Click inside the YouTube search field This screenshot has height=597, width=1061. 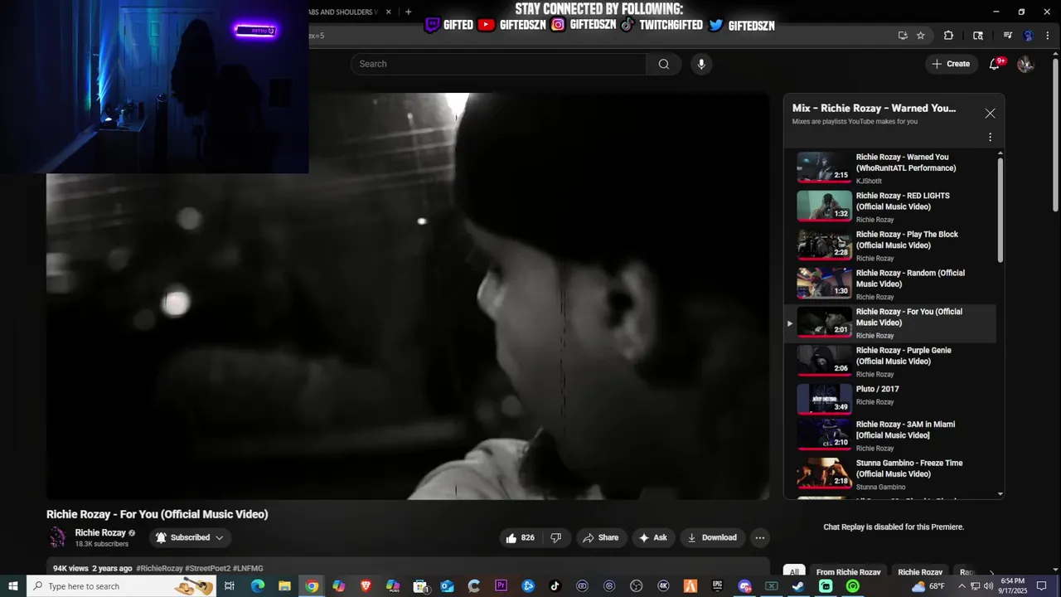point(499,64)
